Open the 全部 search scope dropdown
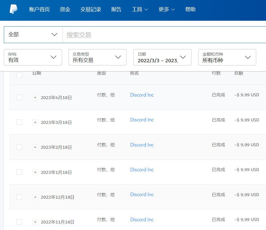The height and width of the screenshot is (230, 266). click(x=33, y=35)
